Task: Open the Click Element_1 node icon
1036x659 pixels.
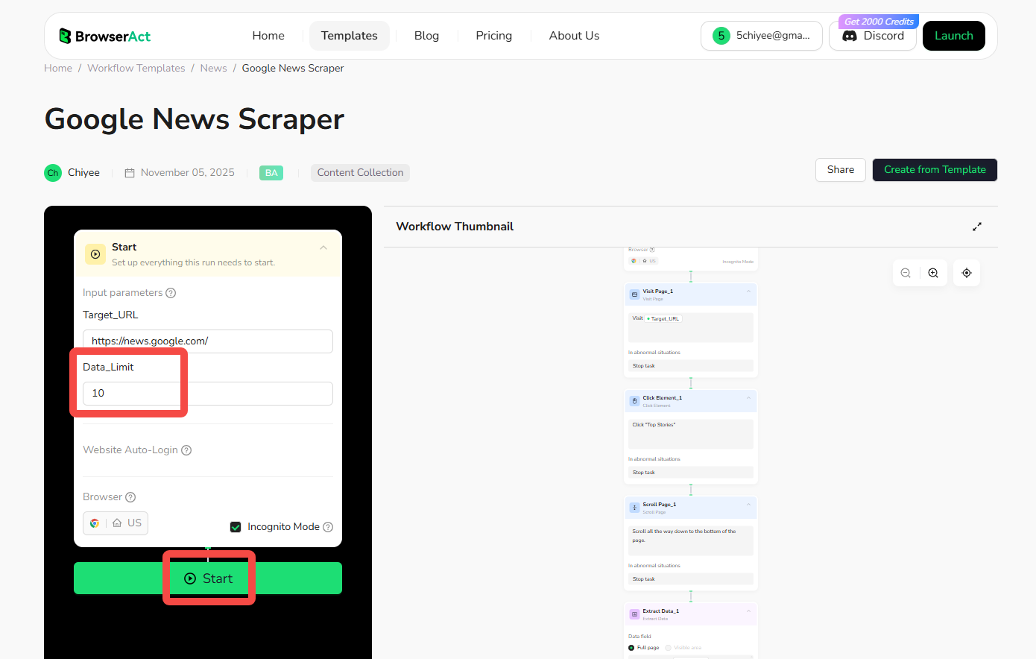Action: [634, 400]
